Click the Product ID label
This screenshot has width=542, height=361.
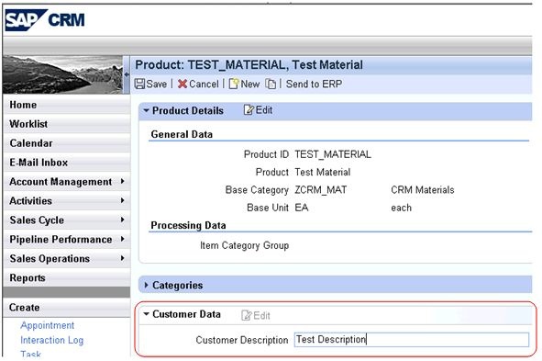coord(266,154)
